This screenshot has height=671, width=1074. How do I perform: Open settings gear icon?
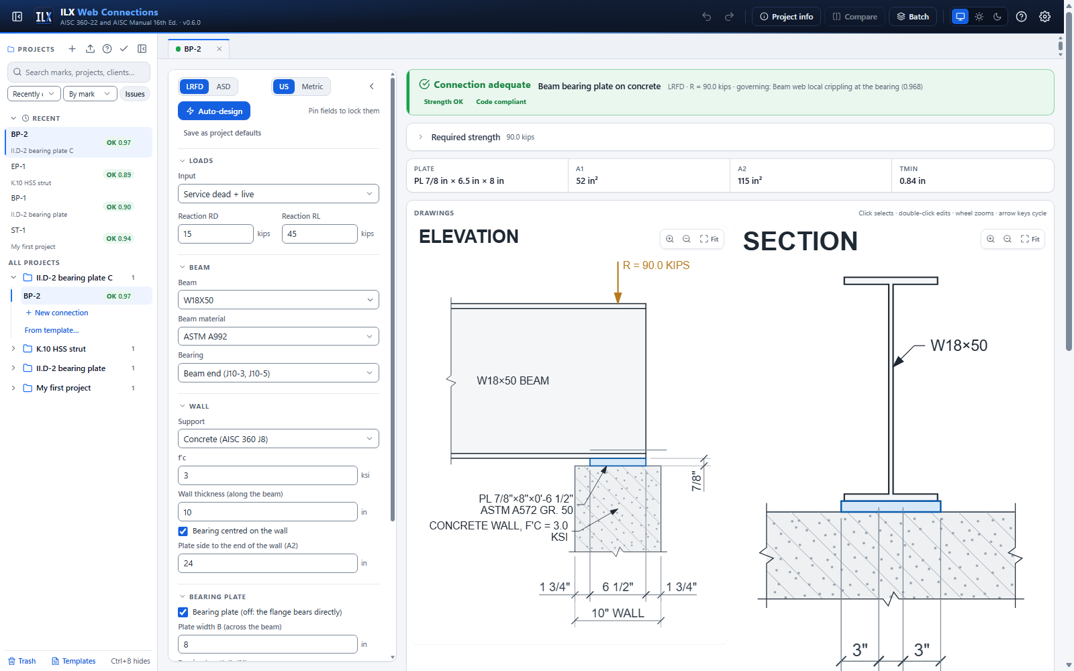coord(1045,17)
